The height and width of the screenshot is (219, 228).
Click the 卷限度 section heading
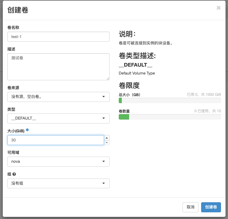click(129, 85)
